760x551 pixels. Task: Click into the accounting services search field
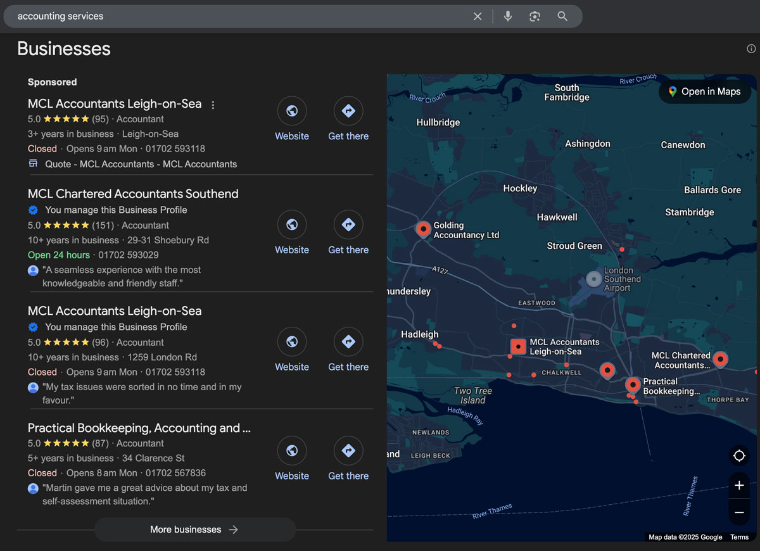click(x=241, y=16)
